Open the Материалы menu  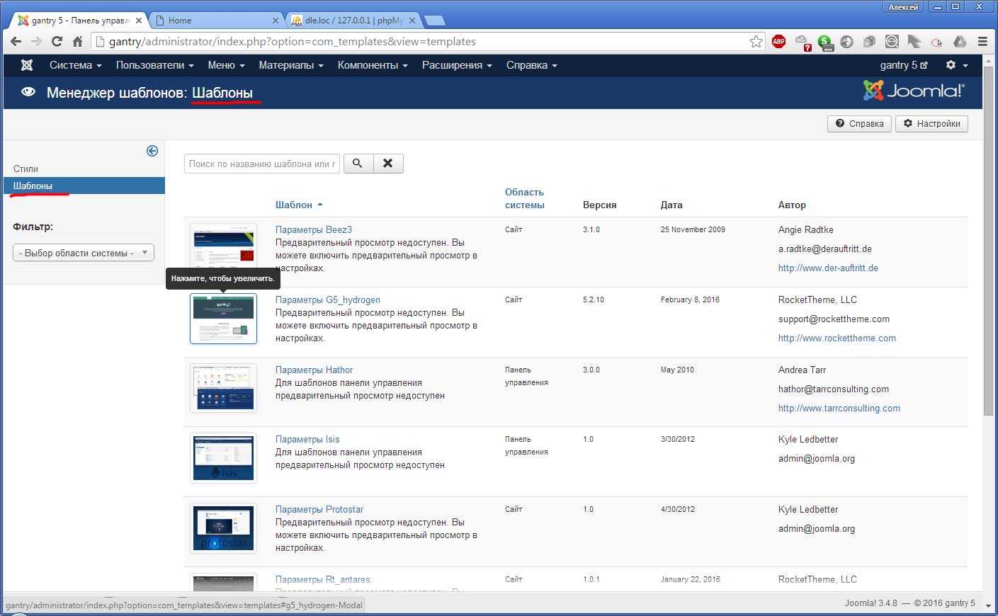[291, 65]
